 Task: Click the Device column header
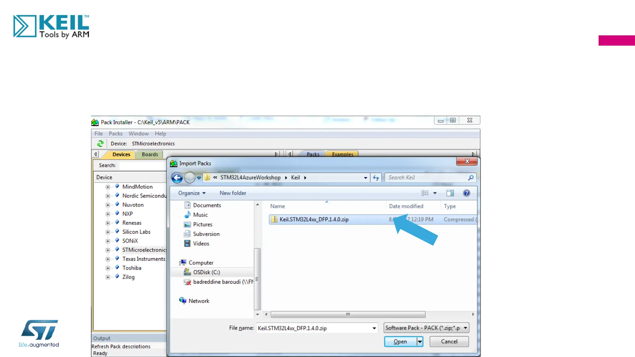coord(130,177)
